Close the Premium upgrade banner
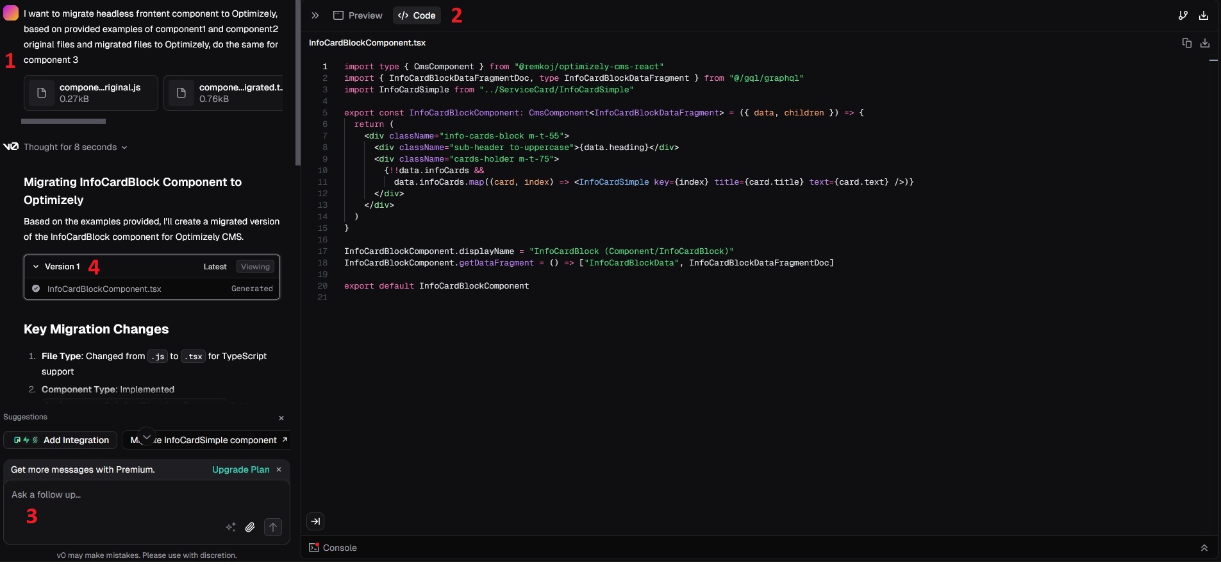Image resolution: width=1221 pixels, height=565 pixels. point(279,469)
